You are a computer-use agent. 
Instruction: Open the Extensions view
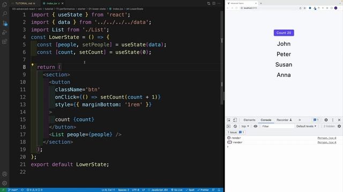[x=5, y=42]
